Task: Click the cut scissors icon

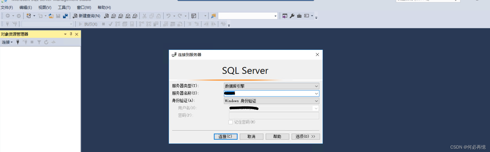Action: point(144,16)
